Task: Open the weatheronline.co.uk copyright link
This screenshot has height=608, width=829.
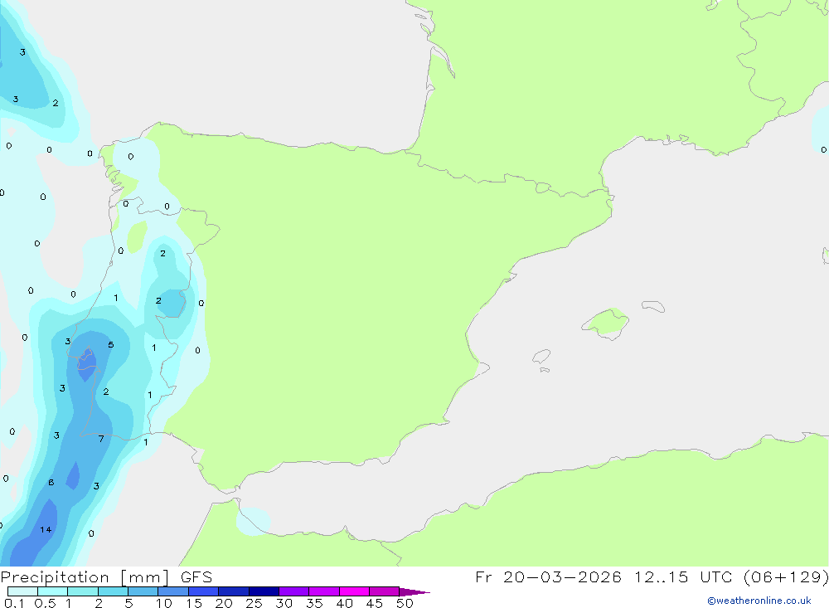Action: point(759,601)
